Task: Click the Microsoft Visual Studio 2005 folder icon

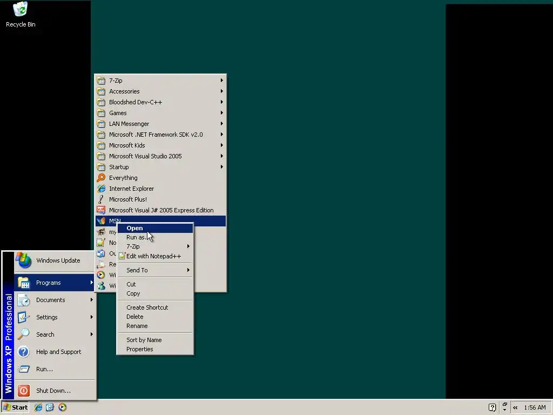Action: coord(101,156)
